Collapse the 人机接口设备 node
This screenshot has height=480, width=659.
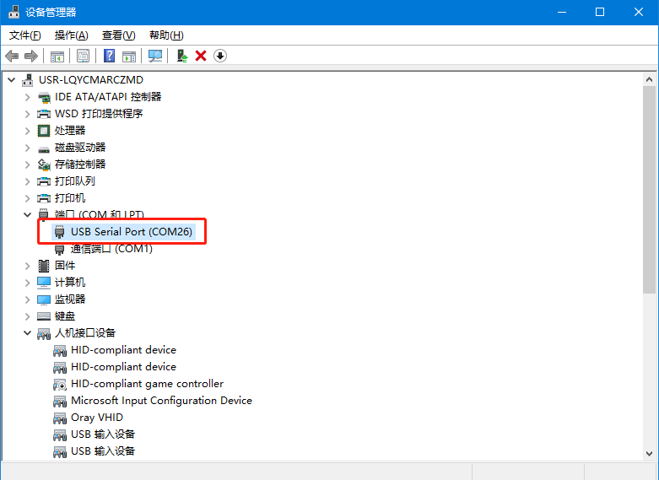(x=28, y=333)
